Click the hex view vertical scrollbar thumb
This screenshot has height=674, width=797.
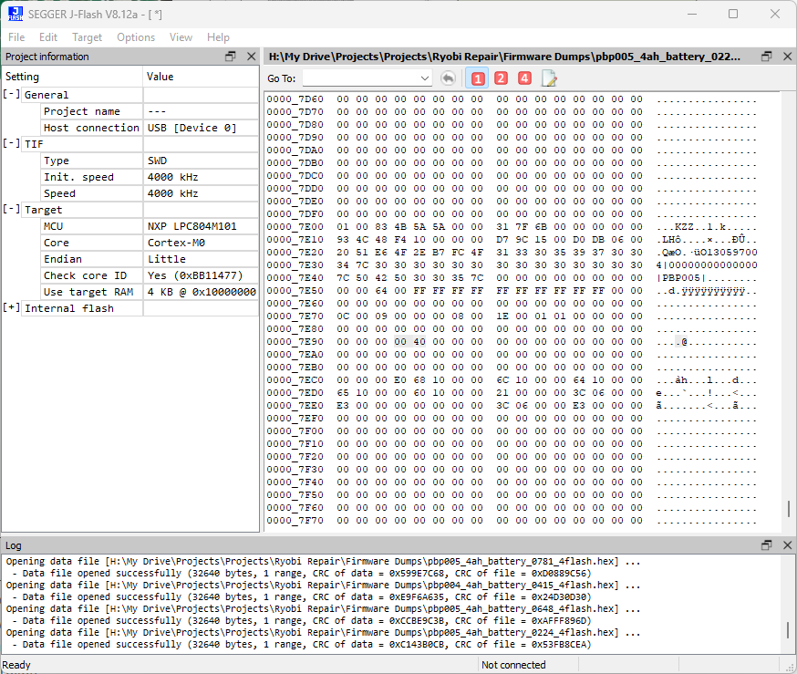pyautogui.click(x=789, y=509)
